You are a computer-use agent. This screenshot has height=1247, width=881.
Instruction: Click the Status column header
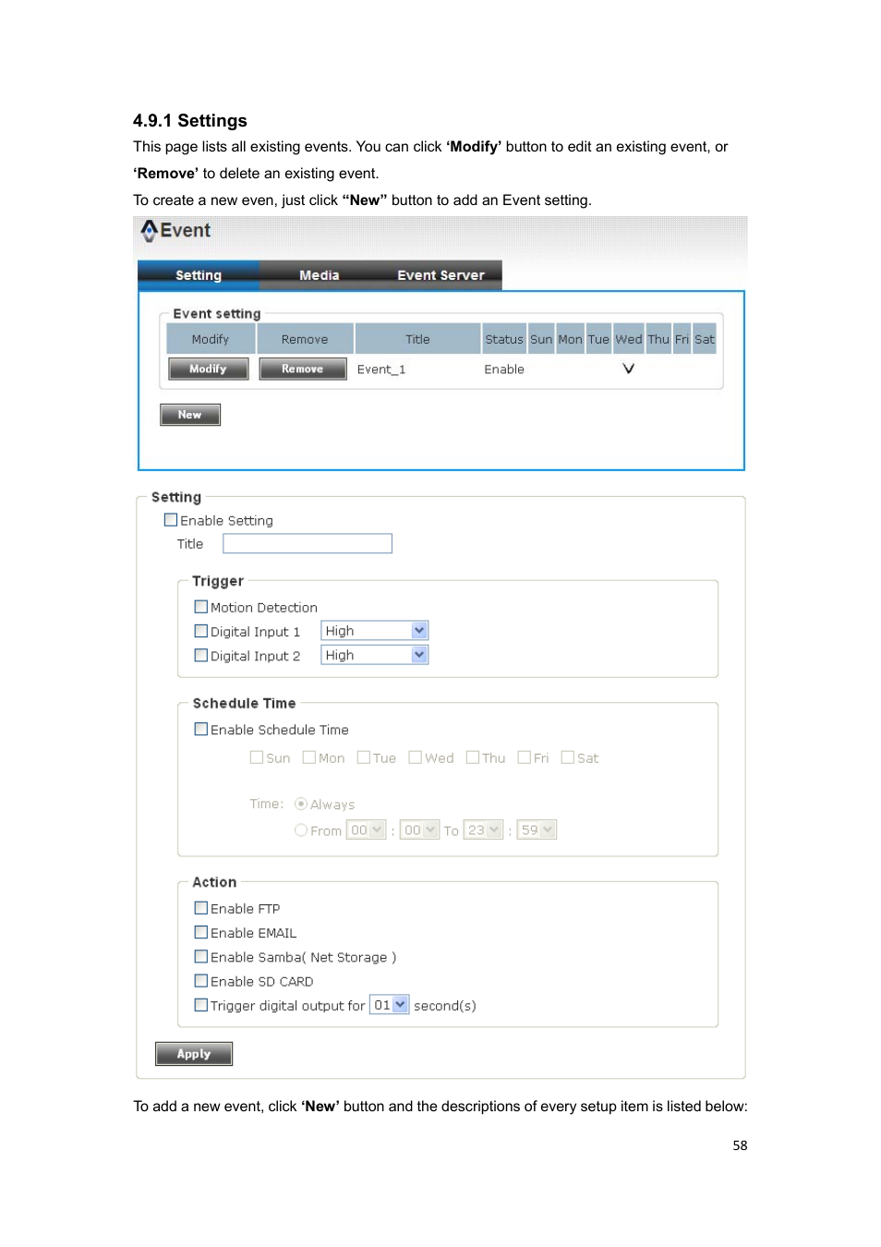coord(504,339)
